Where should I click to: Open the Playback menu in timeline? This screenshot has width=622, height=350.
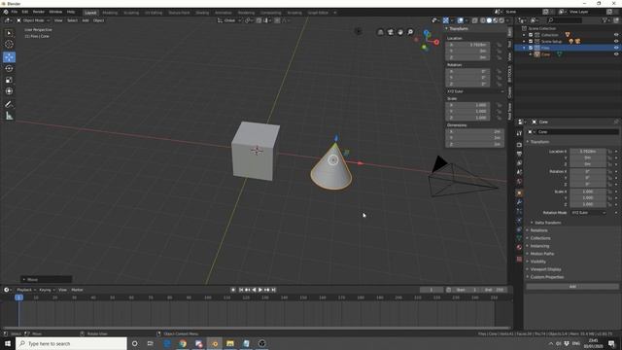point(26,290)
